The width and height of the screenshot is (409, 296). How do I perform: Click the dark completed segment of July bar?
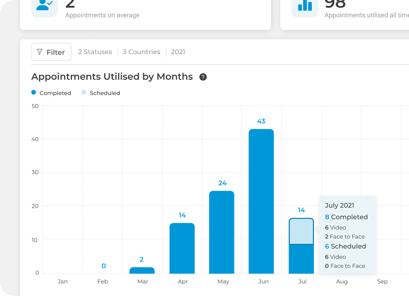click(x=301, y=259)
